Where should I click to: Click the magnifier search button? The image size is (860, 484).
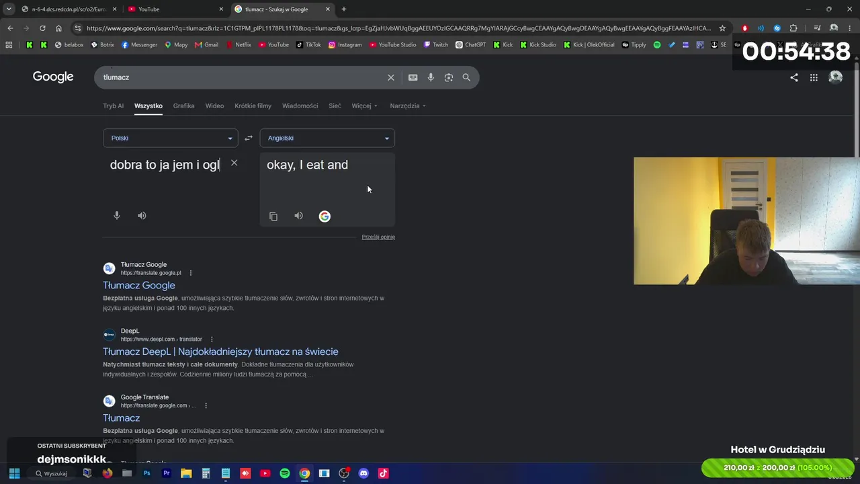pos(466,77)
